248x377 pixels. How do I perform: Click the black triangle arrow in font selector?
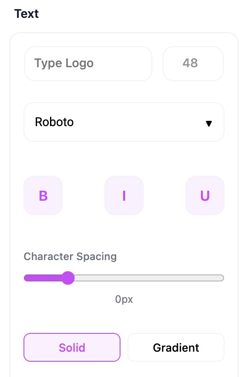(209, 123)
